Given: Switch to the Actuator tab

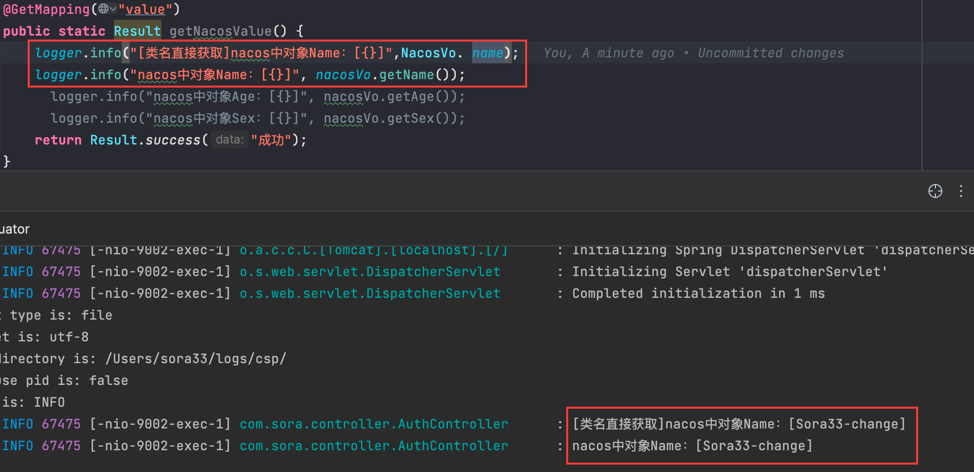Looking at the screenshot, I should 15,229.
